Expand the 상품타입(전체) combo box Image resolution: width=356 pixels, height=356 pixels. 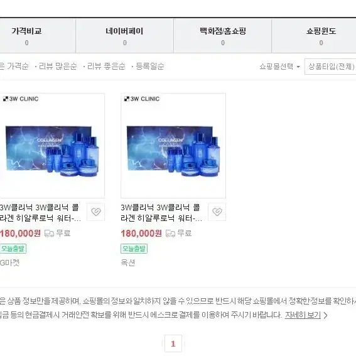(330, 67)
